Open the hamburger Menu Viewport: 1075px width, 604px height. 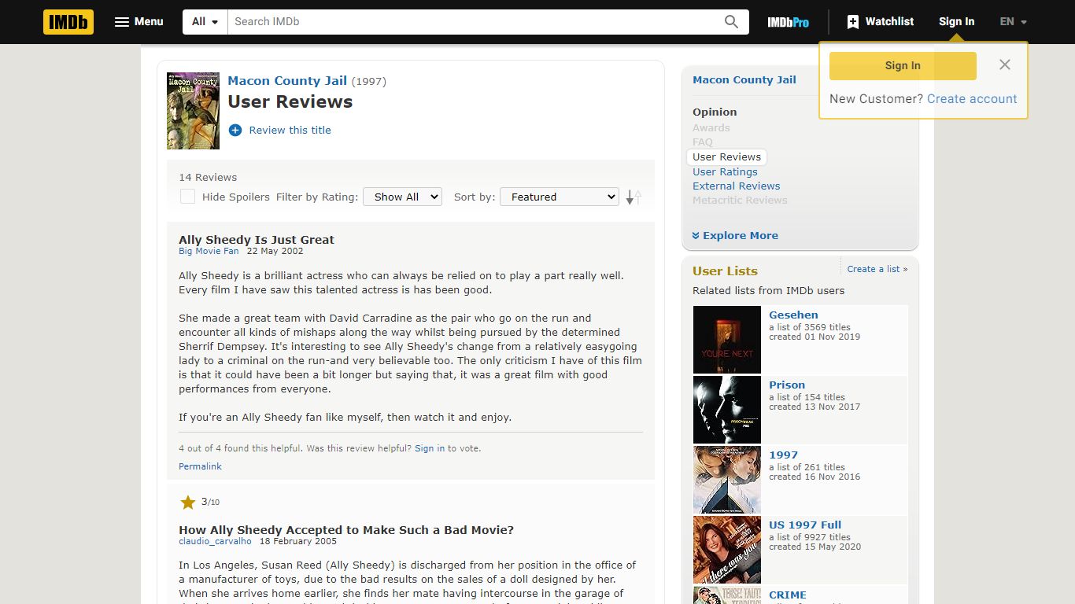tap(139, 22)
